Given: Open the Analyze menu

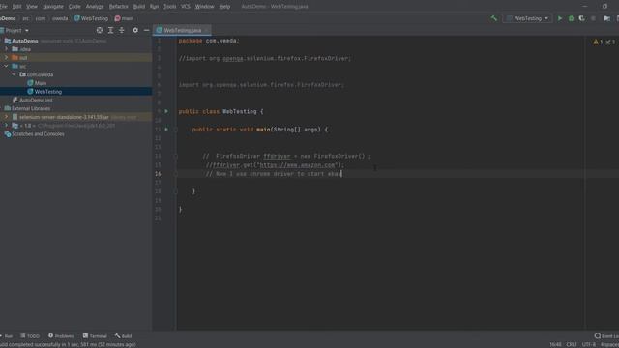Looking at the screenshot, I should (x=95, y=7).
